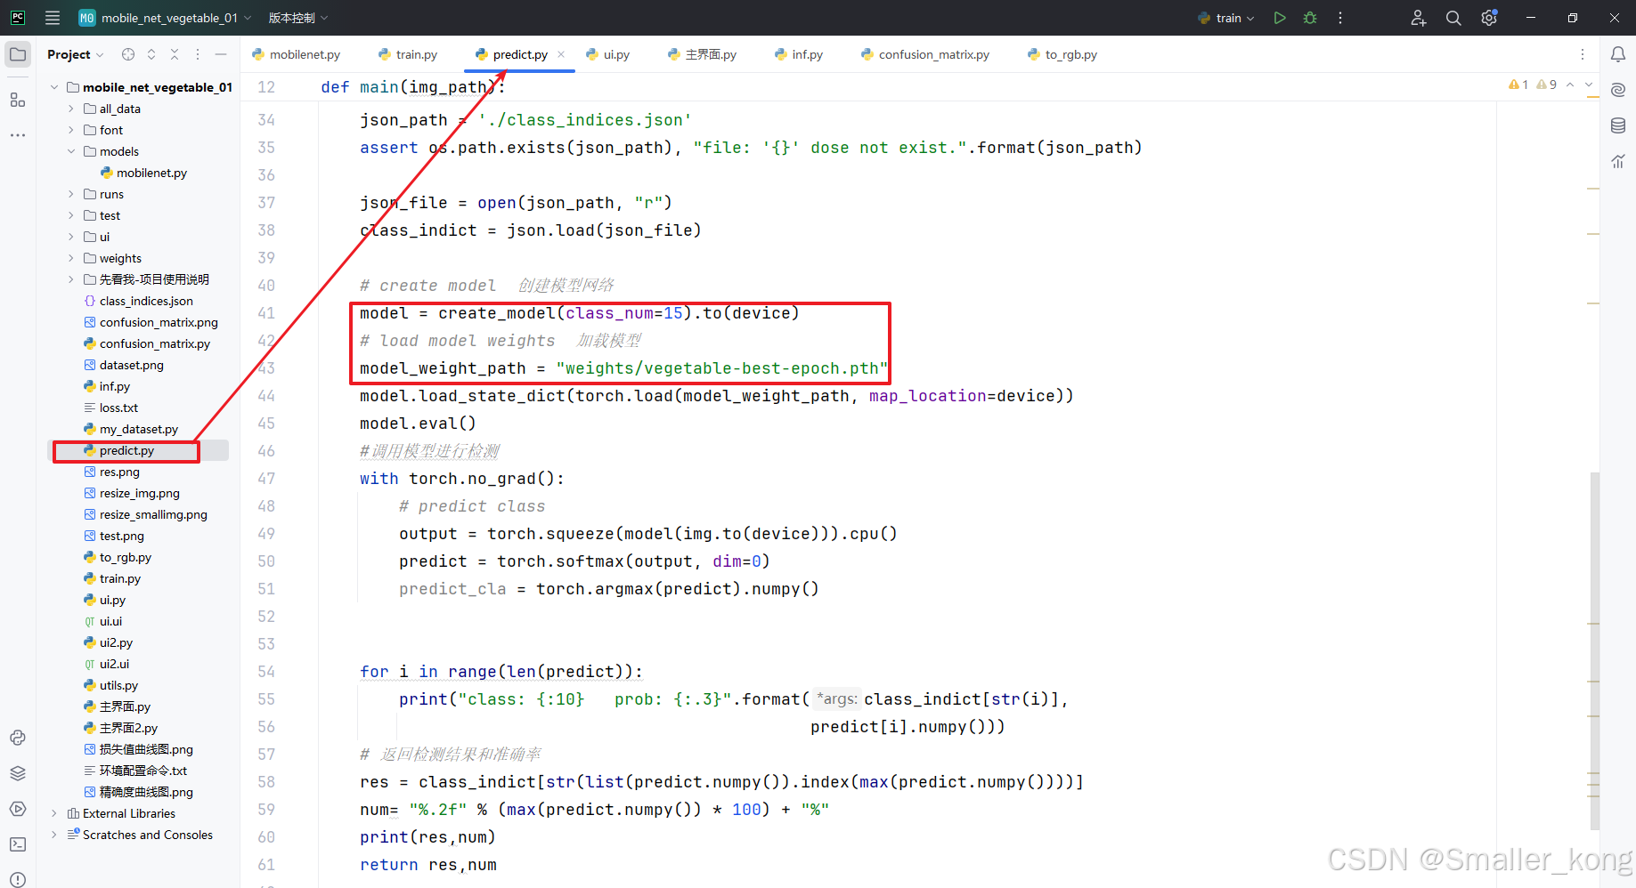Click the editor vertical scrollbar thumb

1594,650
